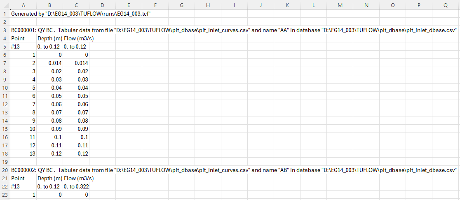Select column B header
Image resolution: width=460 pixels, height=200 pixels.
point(49,5)
